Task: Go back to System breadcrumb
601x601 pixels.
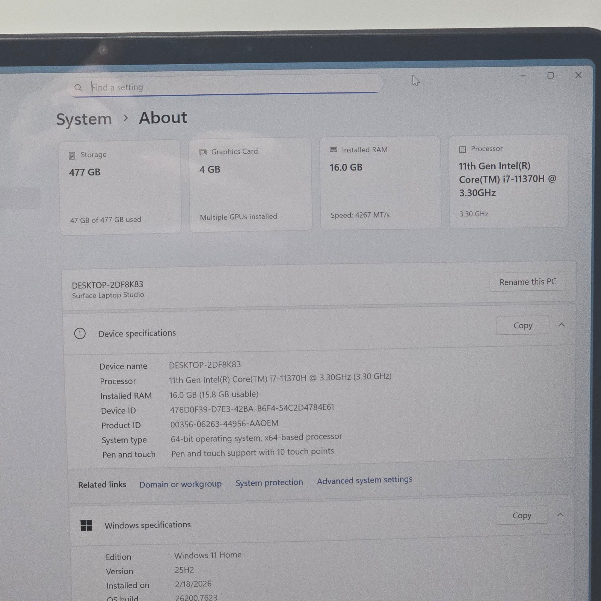Action: click(x=84, y=119)
